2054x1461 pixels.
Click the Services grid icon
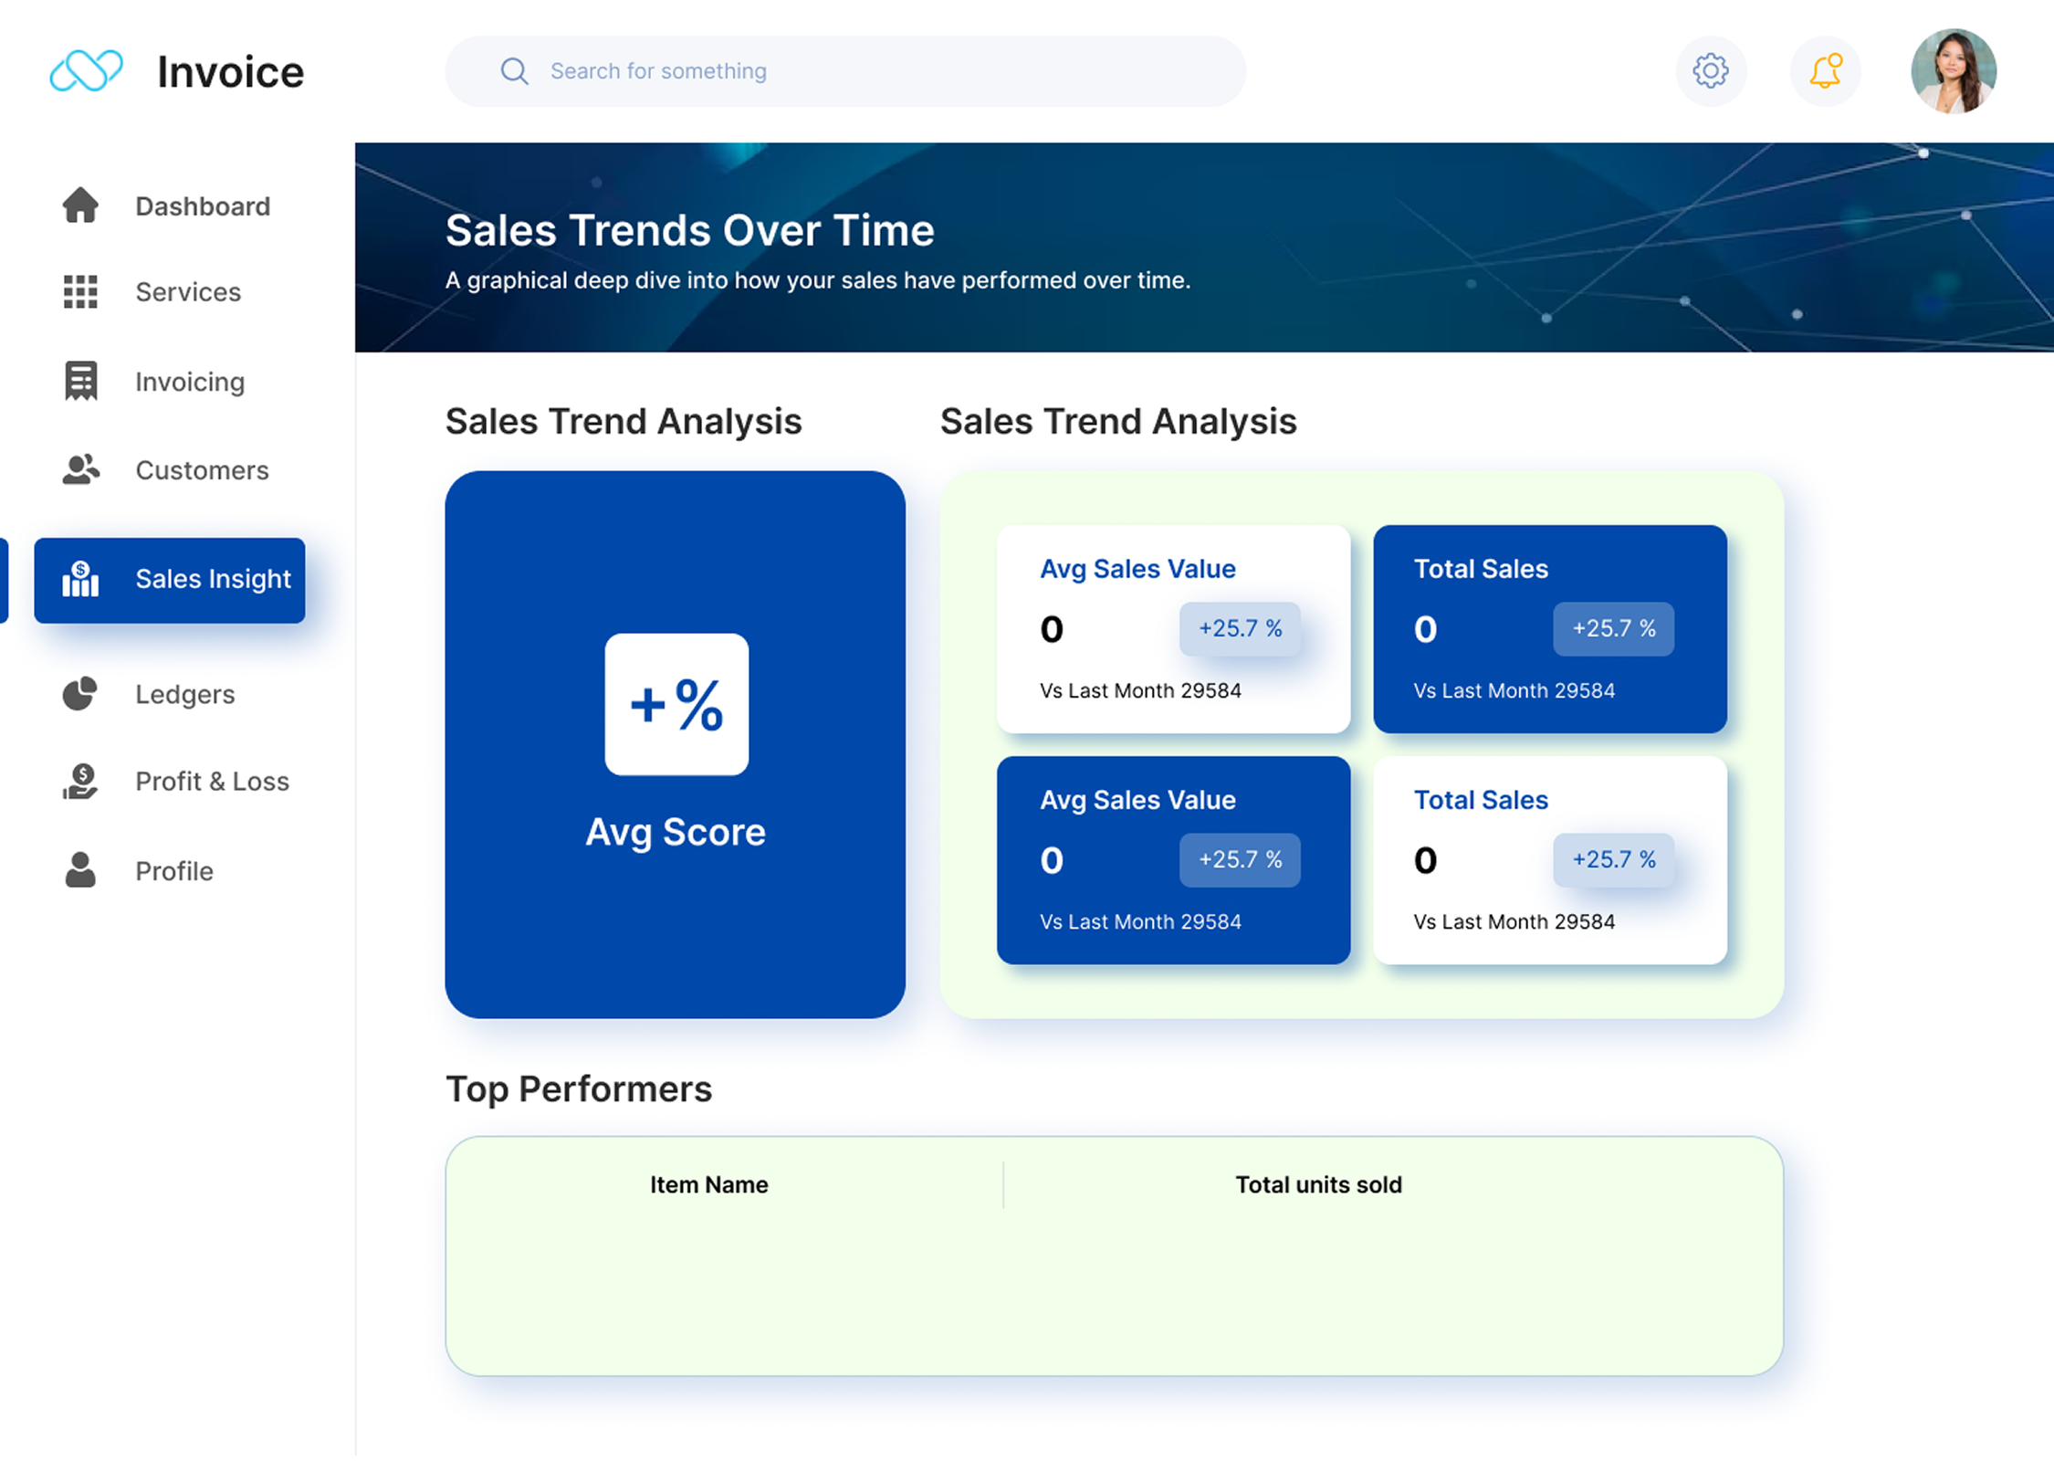pos(80,292)
